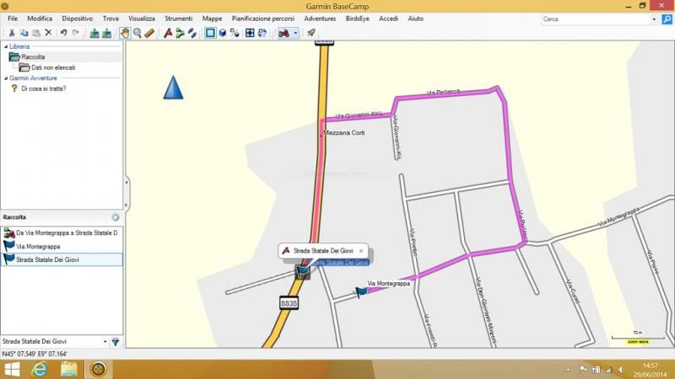Open File Explorer from taskbar
Image resolution: width=675 pixels, height=379 pixels.
pyautogui.click(x=69, y=370)
